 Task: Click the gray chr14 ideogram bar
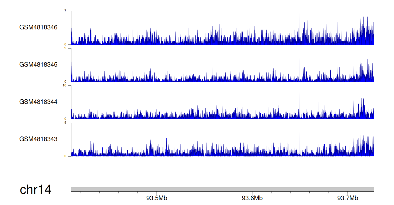pos(222,189)
